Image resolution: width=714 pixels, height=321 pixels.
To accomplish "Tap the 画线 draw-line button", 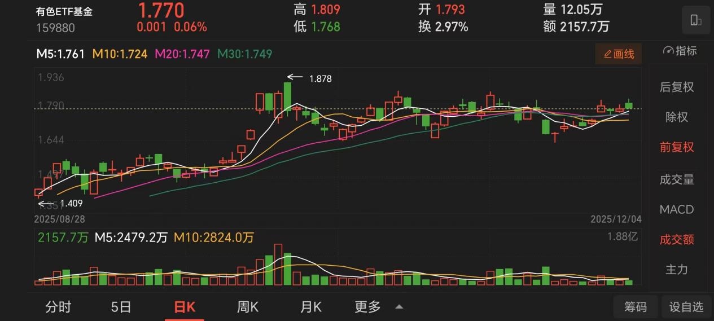I will [x=619, y=54].
